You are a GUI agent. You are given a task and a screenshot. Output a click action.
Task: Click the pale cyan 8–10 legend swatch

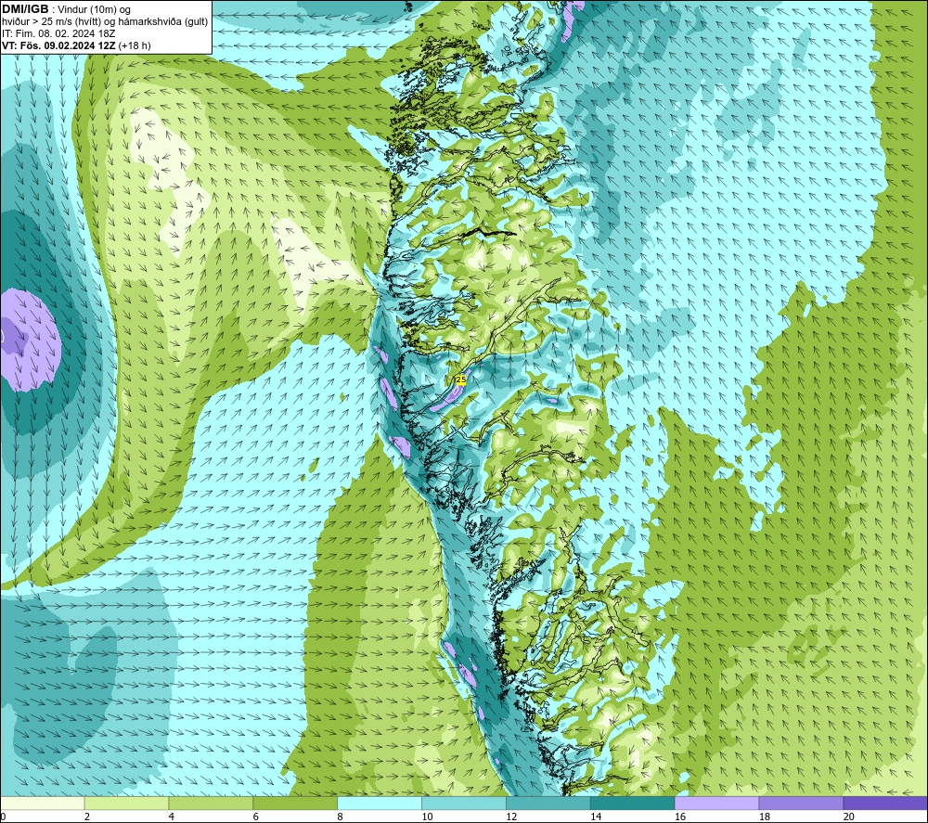[x=380, y=803]
